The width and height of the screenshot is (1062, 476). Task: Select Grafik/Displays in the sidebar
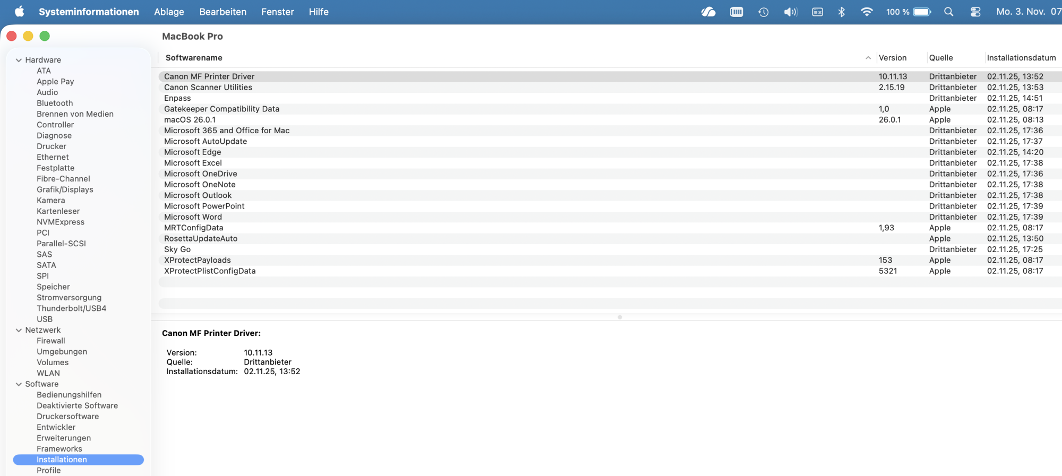65,189
